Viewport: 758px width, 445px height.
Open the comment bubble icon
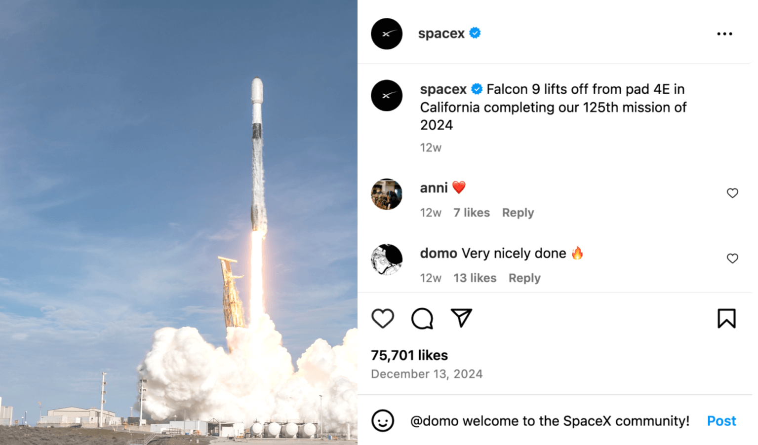(x=422, y=319)
